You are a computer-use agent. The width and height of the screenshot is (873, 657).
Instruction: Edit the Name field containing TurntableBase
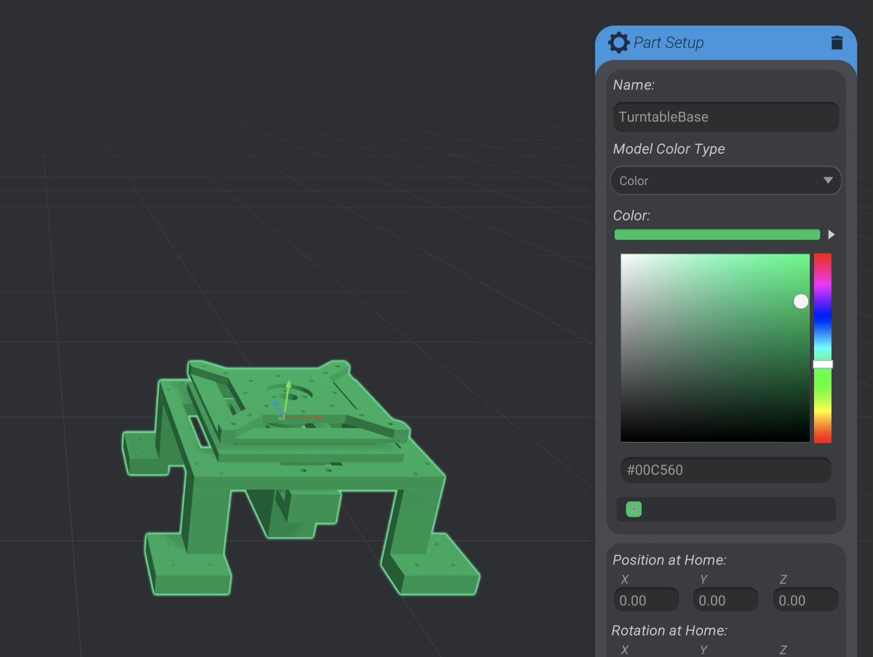click(x=726, y=117)
